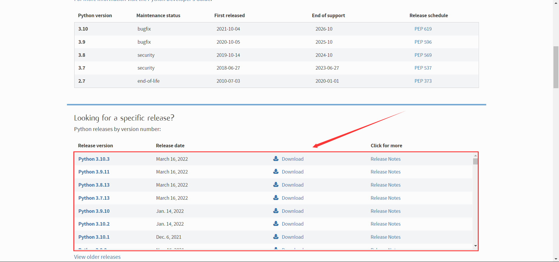Screen dimensions: 559x262
Task: Click download icon for Python 3.10.3
Action: tap(276, 159)
